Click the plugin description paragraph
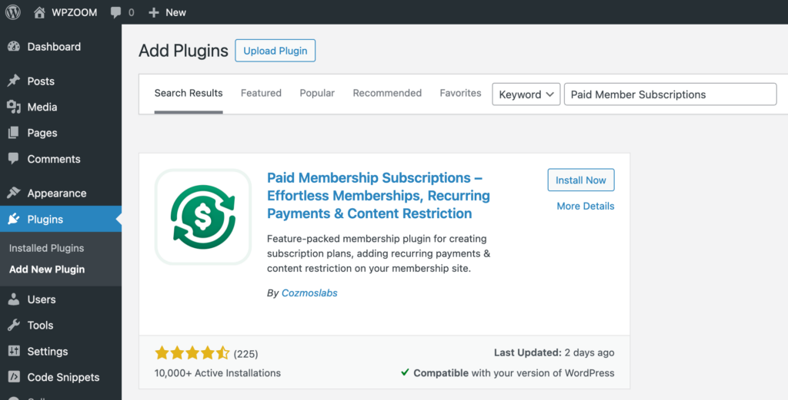Screen dimensions: 788x400 [x=379, y=253]
